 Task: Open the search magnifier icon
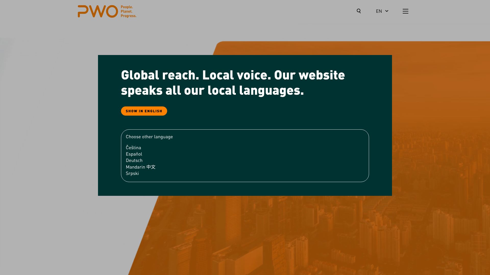[359, 11]
